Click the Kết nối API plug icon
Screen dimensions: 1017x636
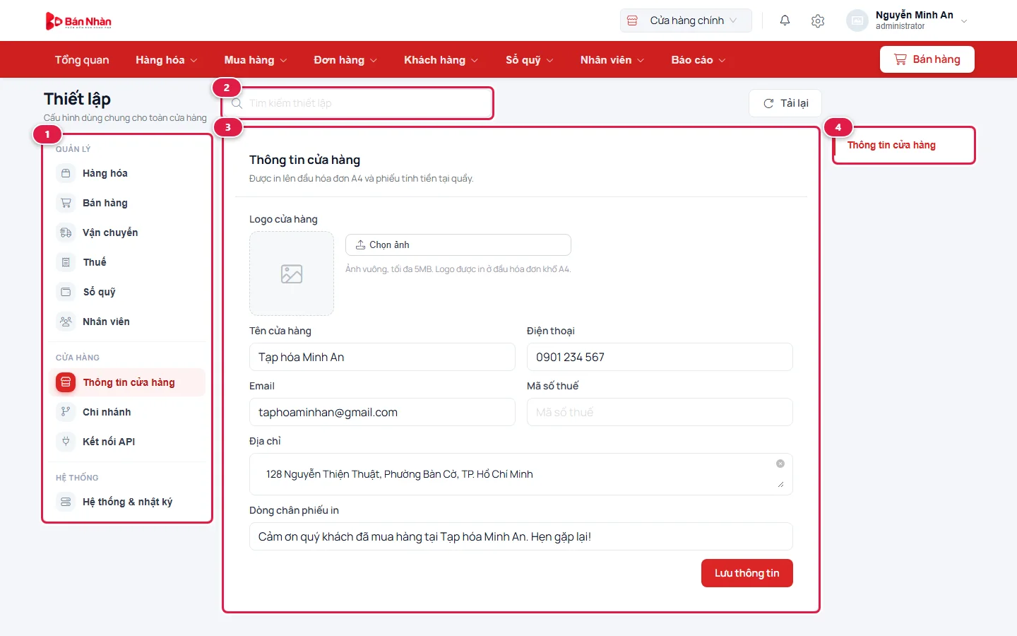pyautogui.click(x=66, y=442)
